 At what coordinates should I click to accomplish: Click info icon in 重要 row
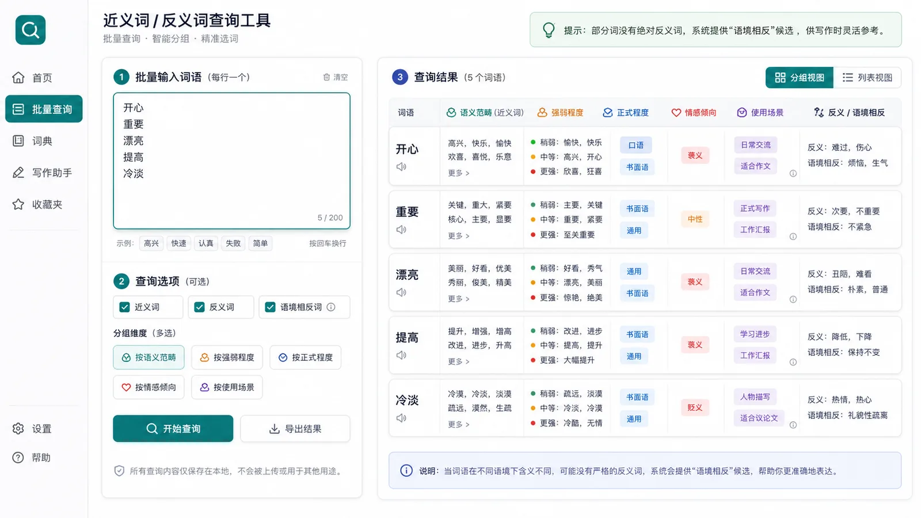click(793, 237)
